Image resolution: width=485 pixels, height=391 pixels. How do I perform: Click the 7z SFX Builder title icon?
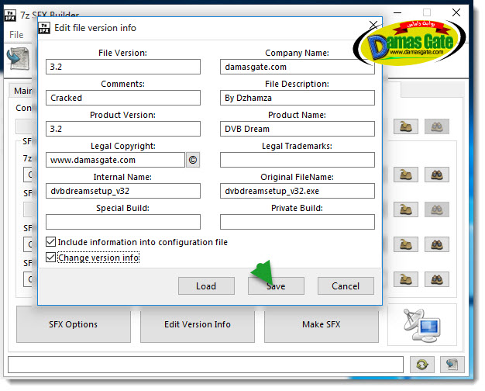point(10,15)
